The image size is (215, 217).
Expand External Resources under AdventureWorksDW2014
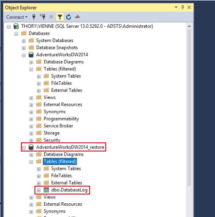coord(31,105)
